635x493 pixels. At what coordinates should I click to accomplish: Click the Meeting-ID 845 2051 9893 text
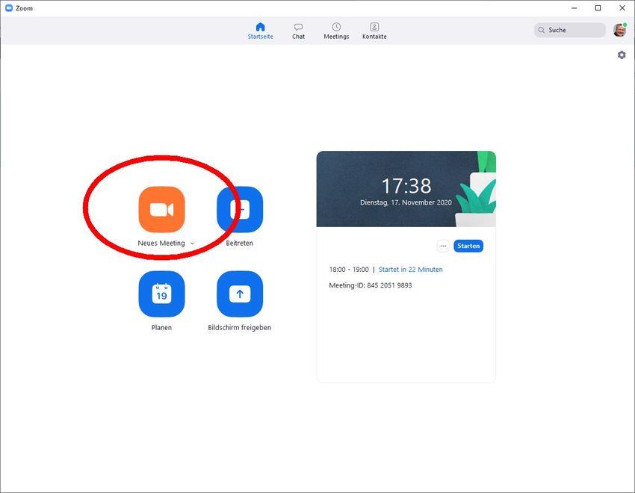coord(370,285)
